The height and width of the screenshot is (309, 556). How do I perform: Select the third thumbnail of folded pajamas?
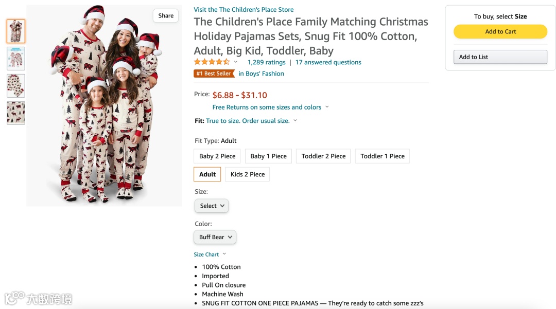click(16, 86)
